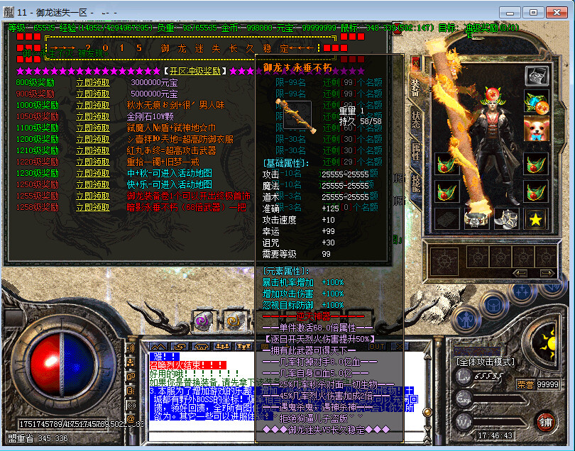Image resolution: width=575 pixels, height=451 pixels.
Task: Open the blue bag inventory round button
Action: (x=493, y=305)
